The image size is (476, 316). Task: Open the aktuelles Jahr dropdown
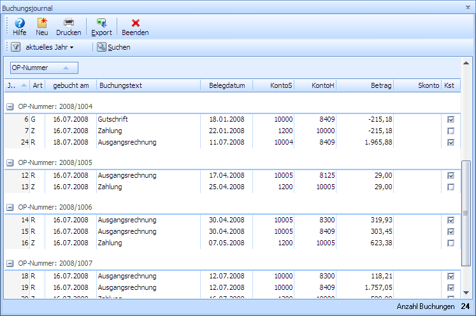tap(50, 47)
